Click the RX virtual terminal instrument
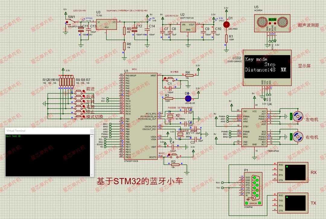 (x=292, y=173)
